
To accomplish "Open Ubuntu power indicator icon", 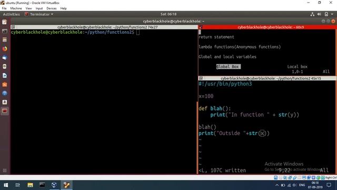I will (326, 14).
